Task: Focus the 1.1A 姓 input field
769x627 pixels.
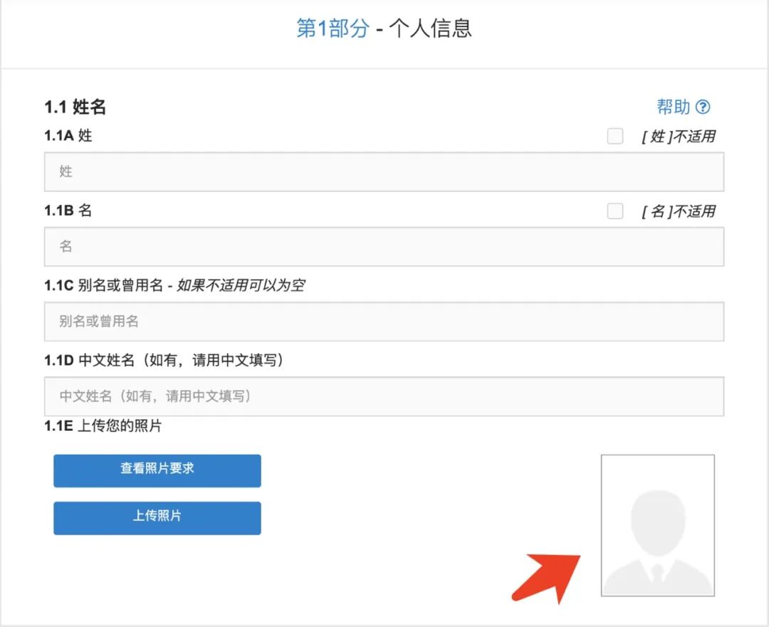Action: coord(384,172)
